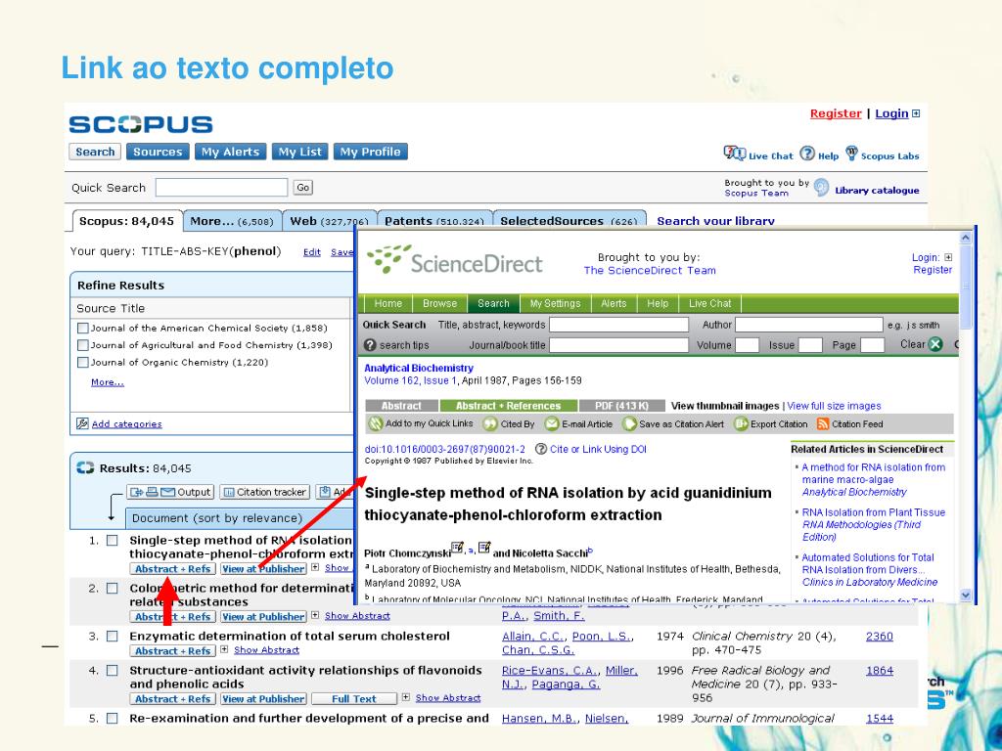Click the Citation Feed RSS icon
Image resolution: width=1002 pixels, height=751 pixels.
coord(823,424)
